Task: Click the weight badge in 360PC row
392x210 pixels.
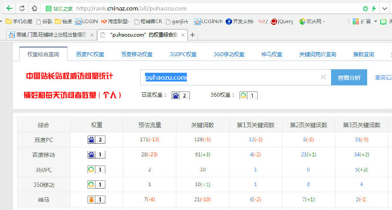Action: tap(96, 169)
